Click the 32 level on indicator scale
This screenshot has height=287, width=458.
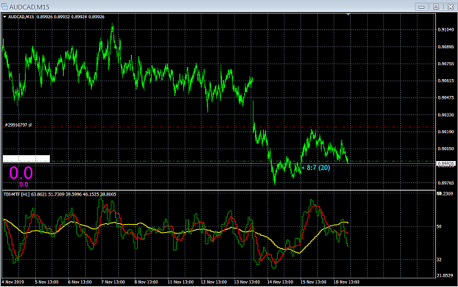(x=439, y=260)
